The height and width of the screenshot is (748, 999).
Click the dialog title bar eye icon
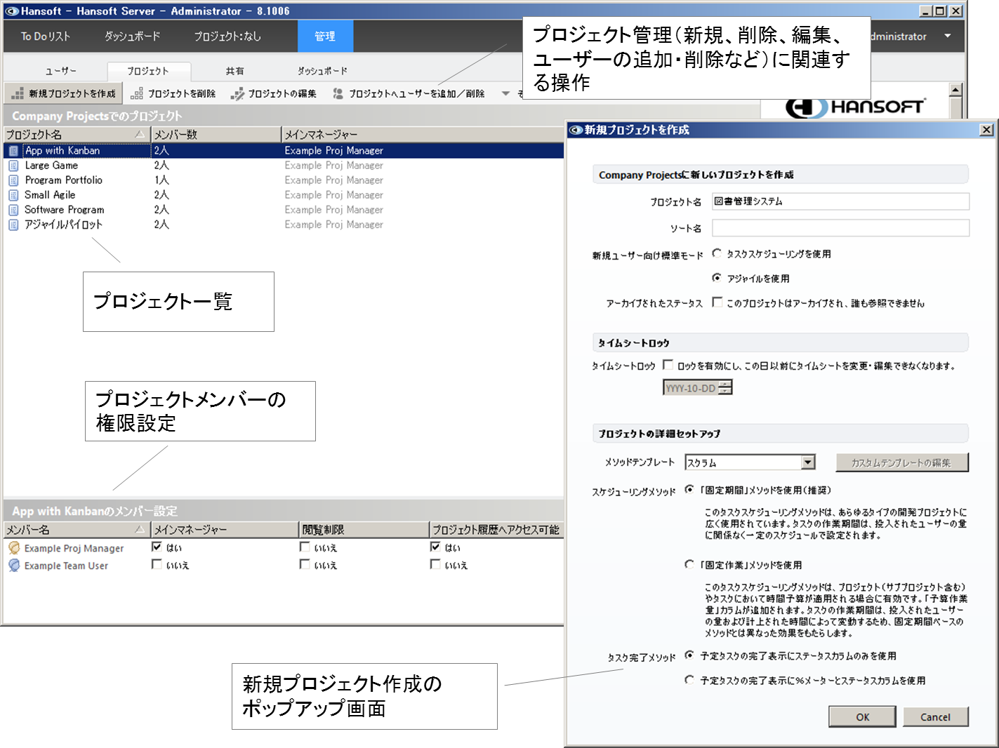click(x=576, y=130)
